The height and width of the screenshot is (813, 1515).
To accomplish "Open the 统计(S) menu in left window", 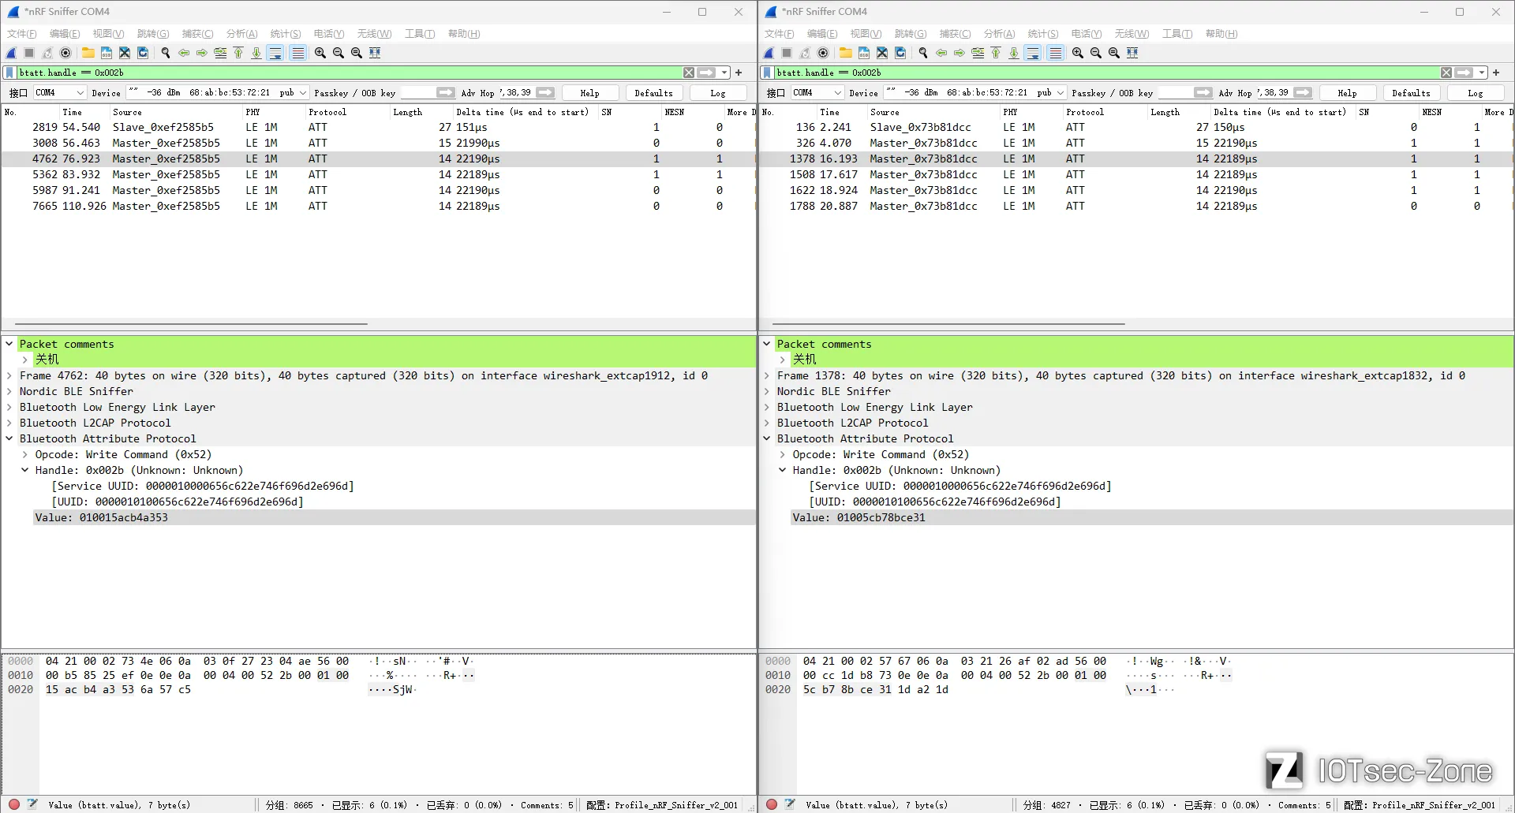I will pyautogui.click(x=286, y=34).
